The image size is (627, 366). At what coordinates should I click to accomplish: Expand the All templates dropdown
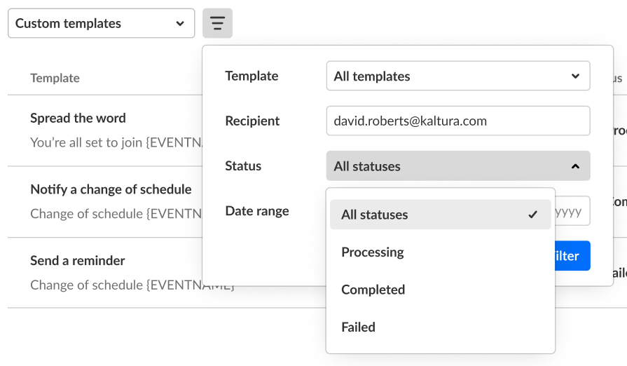pyautogui.click(x=458, y=76)
